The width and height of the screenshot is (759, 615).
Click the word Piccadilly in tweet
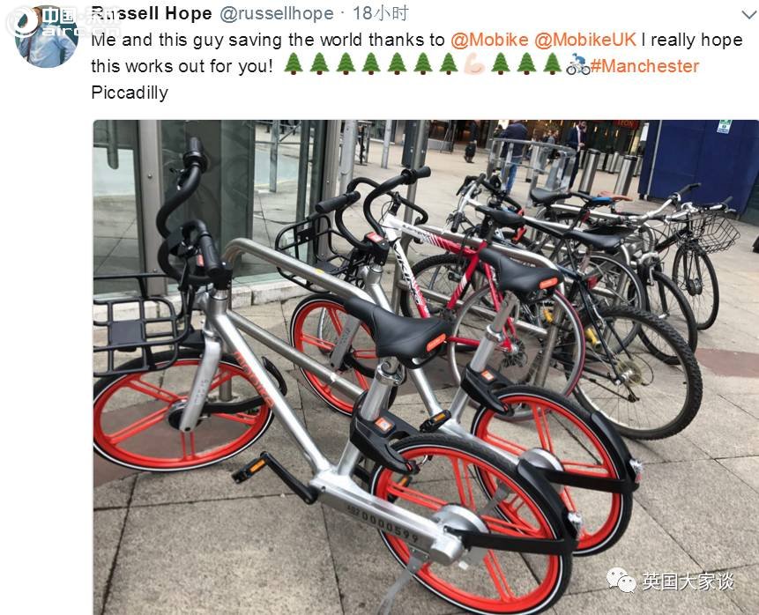tap(130, 93)
